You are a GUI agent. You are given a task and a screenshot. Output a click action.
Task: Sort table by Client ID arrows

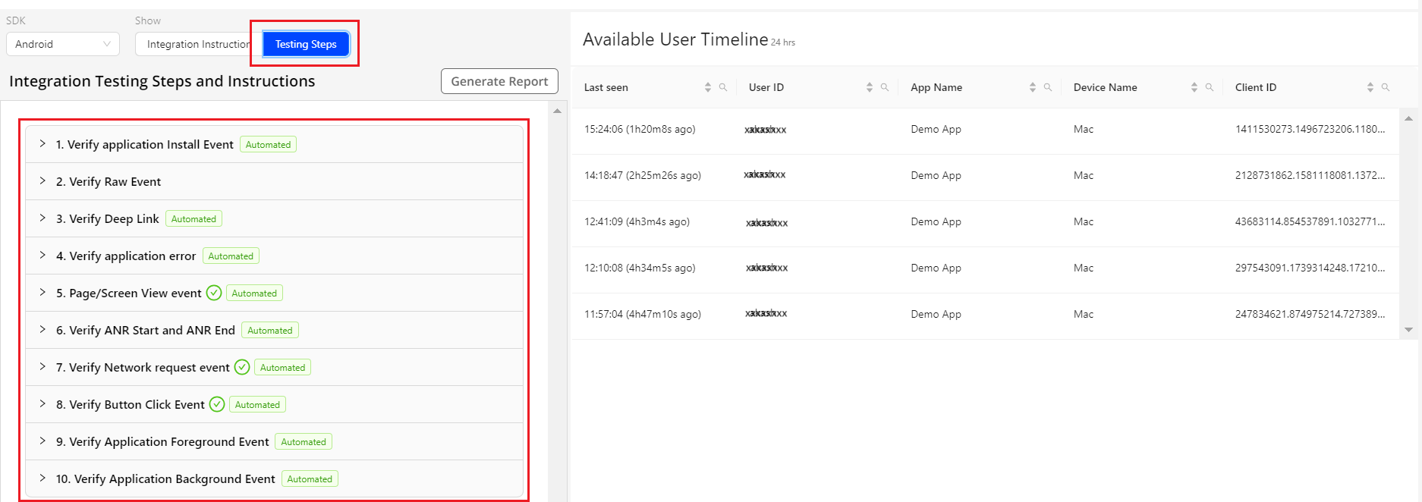pos(1370,87)
